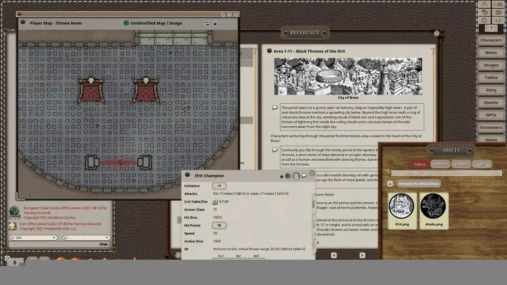
Task: Switch to the All tab in Assets
Action: coord(482,164)
